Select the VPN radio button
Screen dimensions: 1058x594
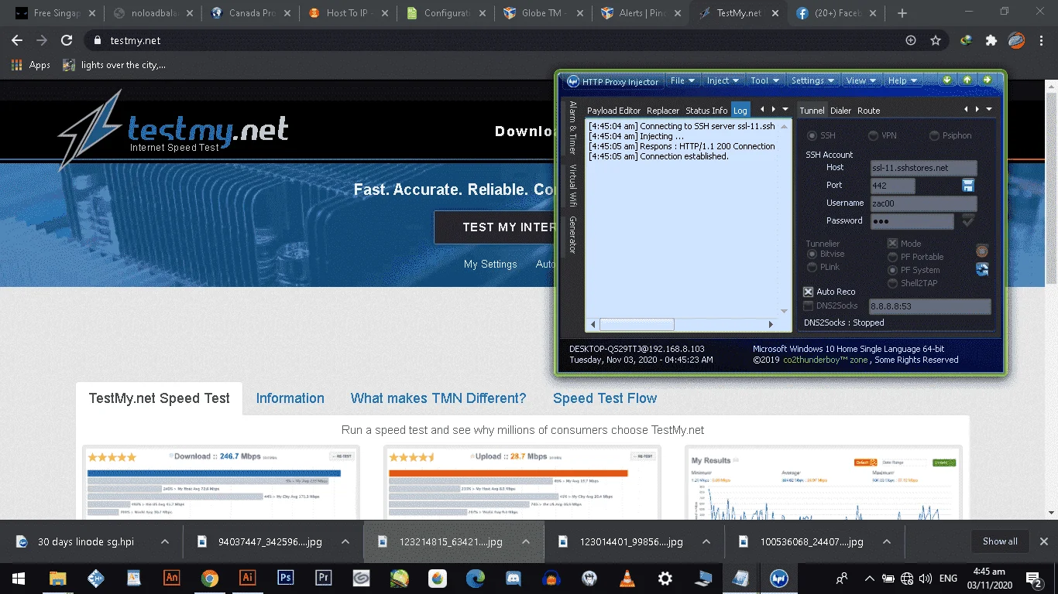874,135
